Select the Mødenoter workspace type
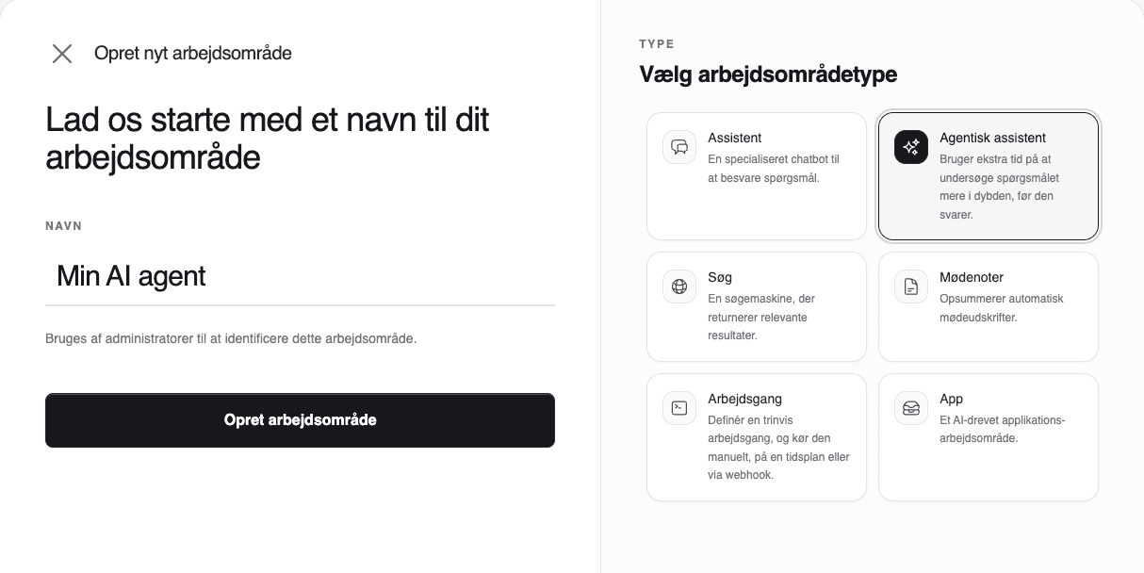 (x=988, y=306)
